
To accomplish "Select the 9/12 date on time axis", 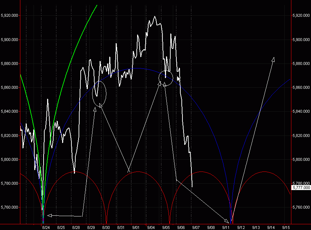I will 241,228.
